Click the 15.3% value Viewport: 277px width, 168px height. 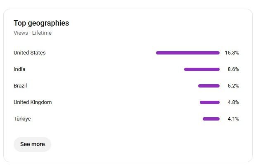tap(232, 53)
